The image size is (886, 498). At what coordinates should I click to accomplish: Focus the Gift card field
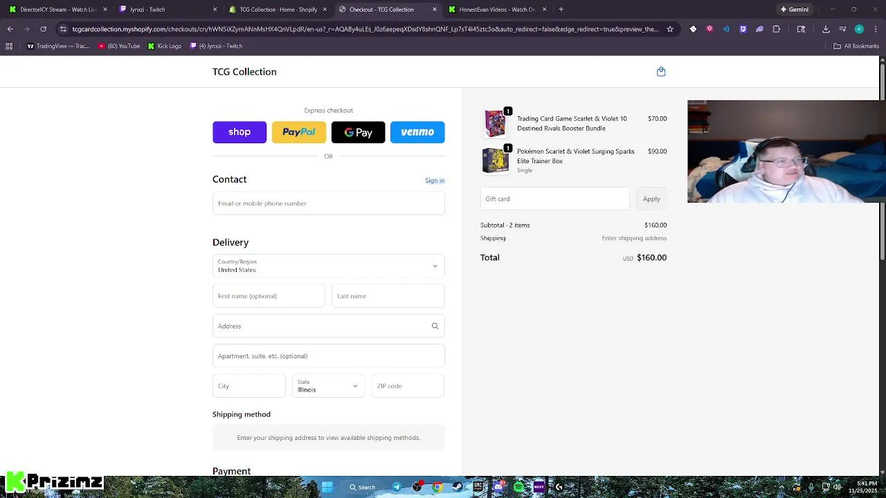click(x=554, y=199)
